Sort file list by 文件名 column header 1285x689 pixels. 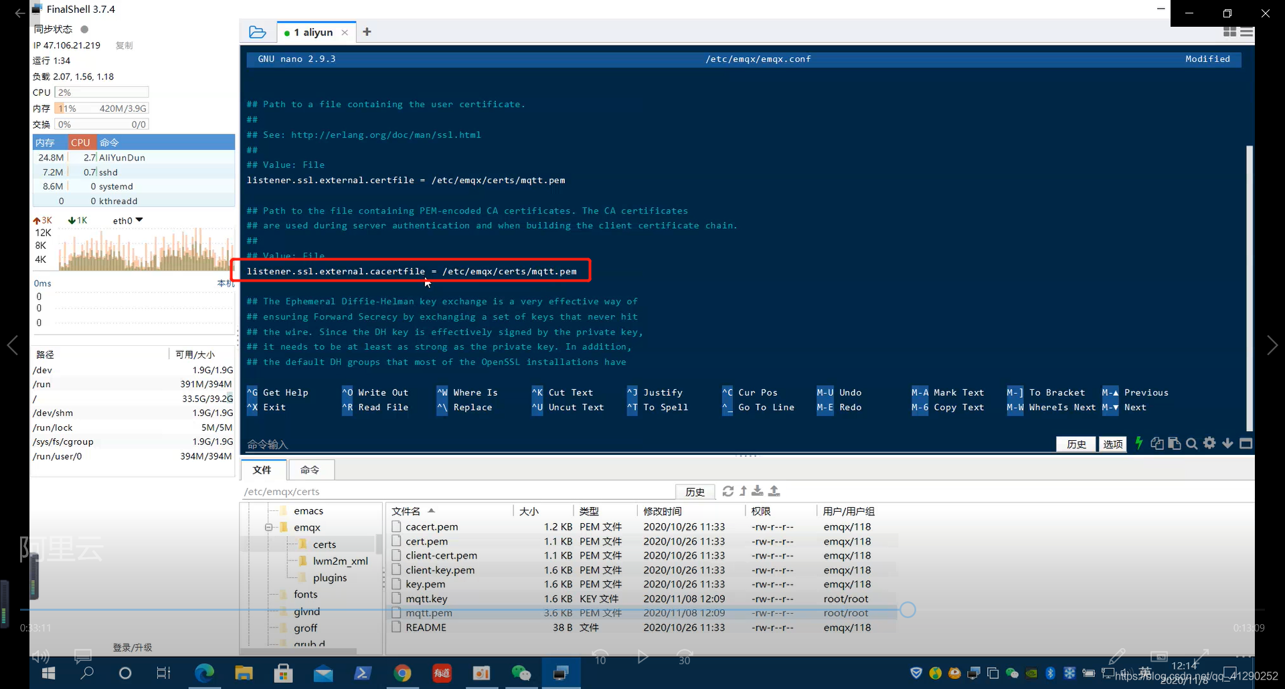[406, 511]
